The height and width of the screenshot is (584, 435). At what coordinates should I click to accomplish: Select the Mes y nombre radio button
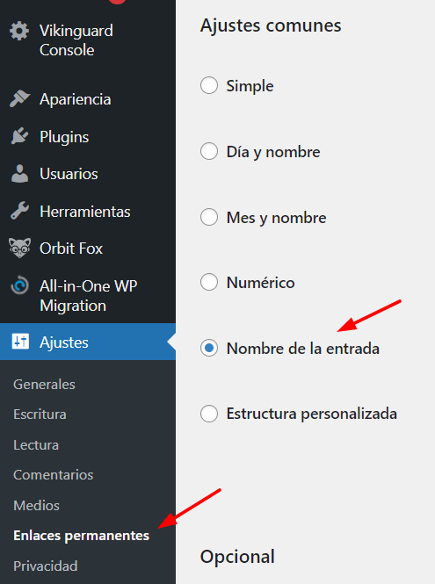coord(209,217)
